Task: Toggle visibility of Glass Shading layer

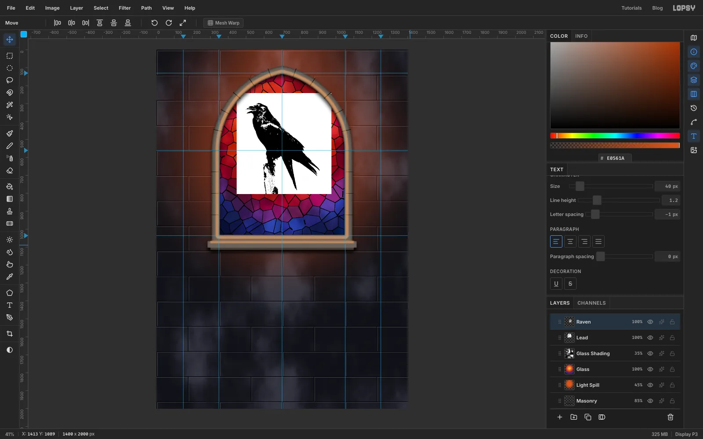Action: (x=650, y=353)
